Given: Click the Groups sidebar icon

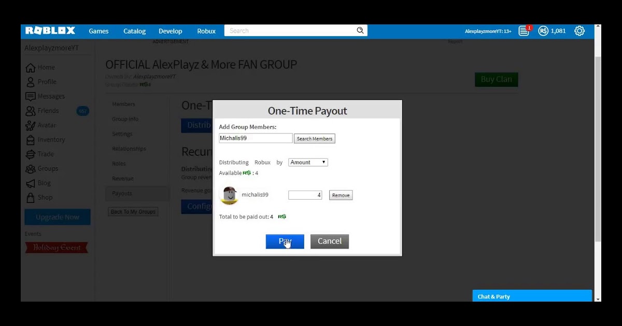Looking at the screenshot, I should (x=31, y=169).
